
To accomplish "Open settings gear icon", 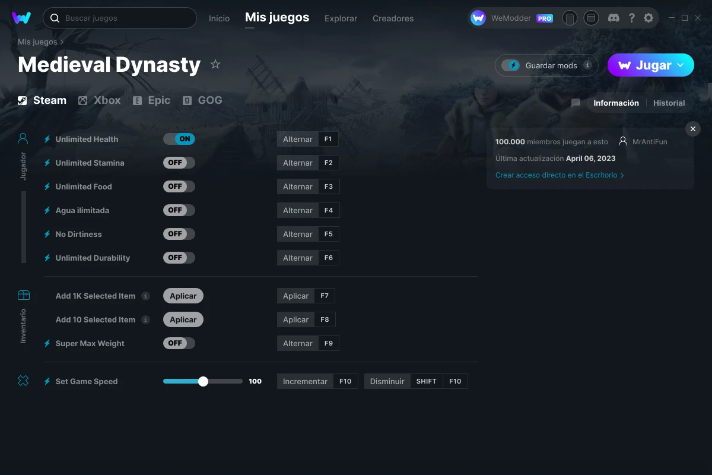I will [x=649, y=18].
